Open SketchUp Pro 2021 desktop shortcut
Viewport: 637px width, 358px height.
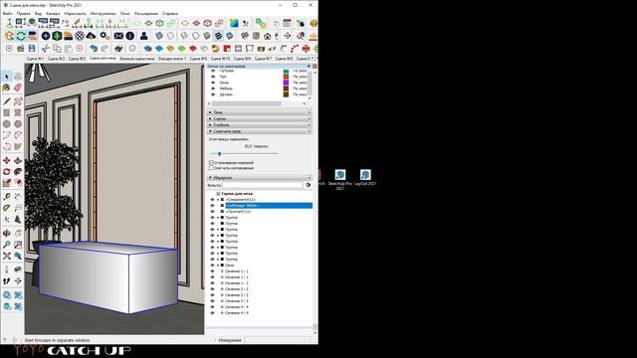coord(340,179)
